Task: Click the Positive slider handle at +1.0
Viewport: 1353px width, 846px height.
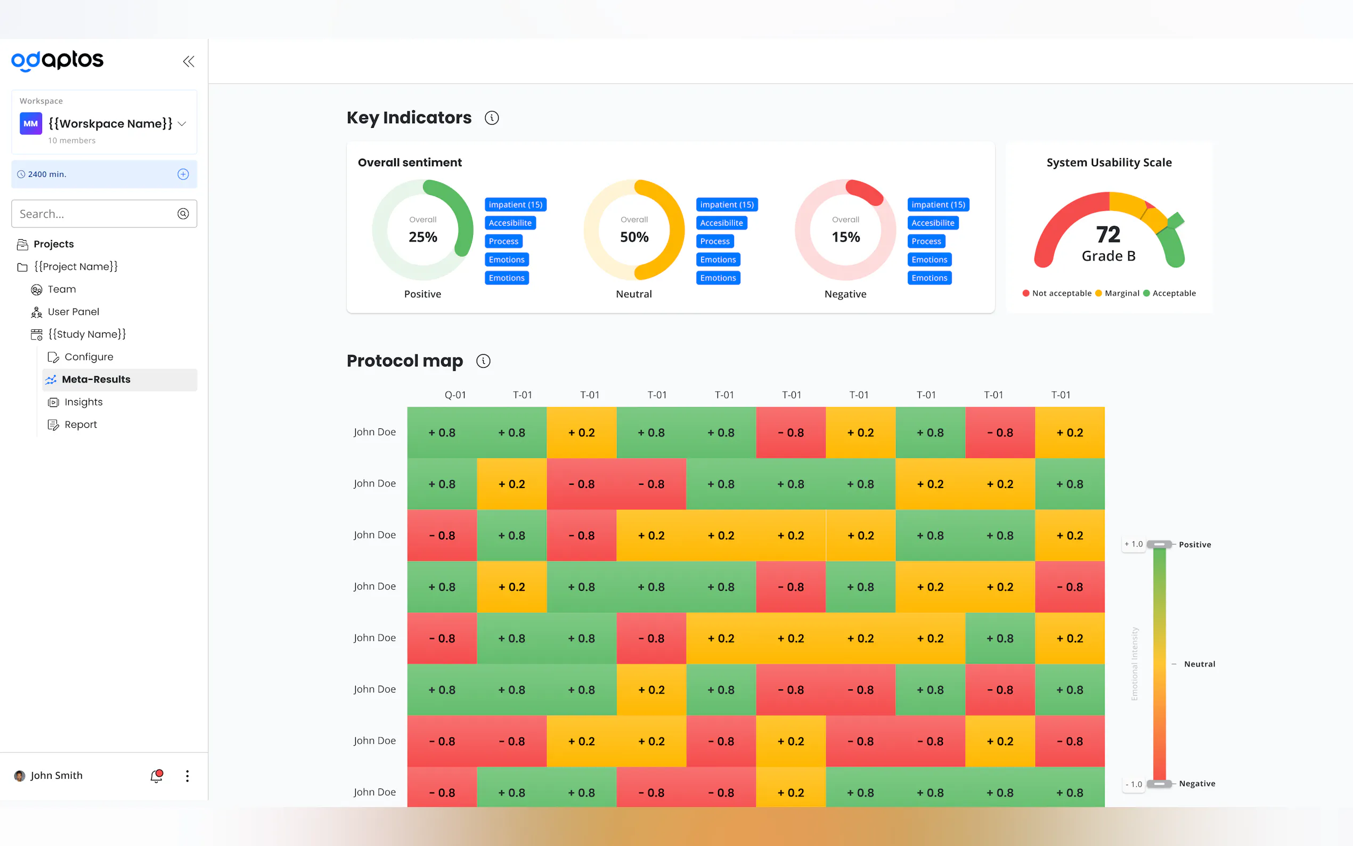Action: (x=1159, y=544)
